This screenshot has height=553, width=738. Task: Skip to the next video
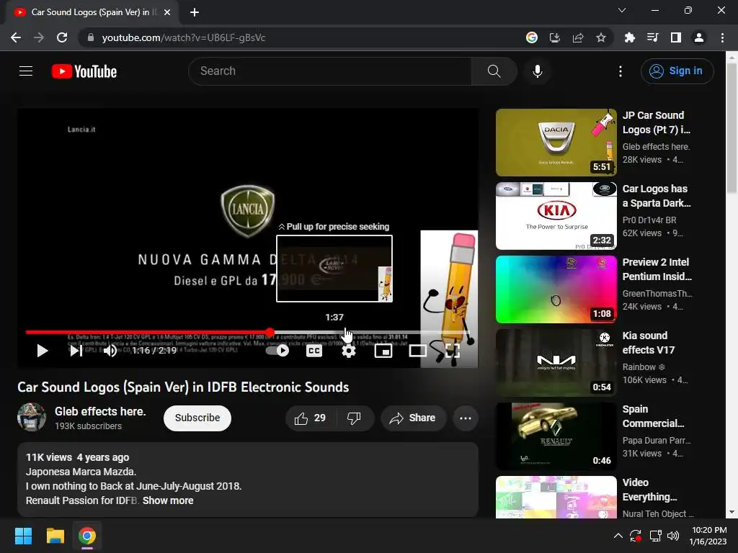(x=76, y=351)
